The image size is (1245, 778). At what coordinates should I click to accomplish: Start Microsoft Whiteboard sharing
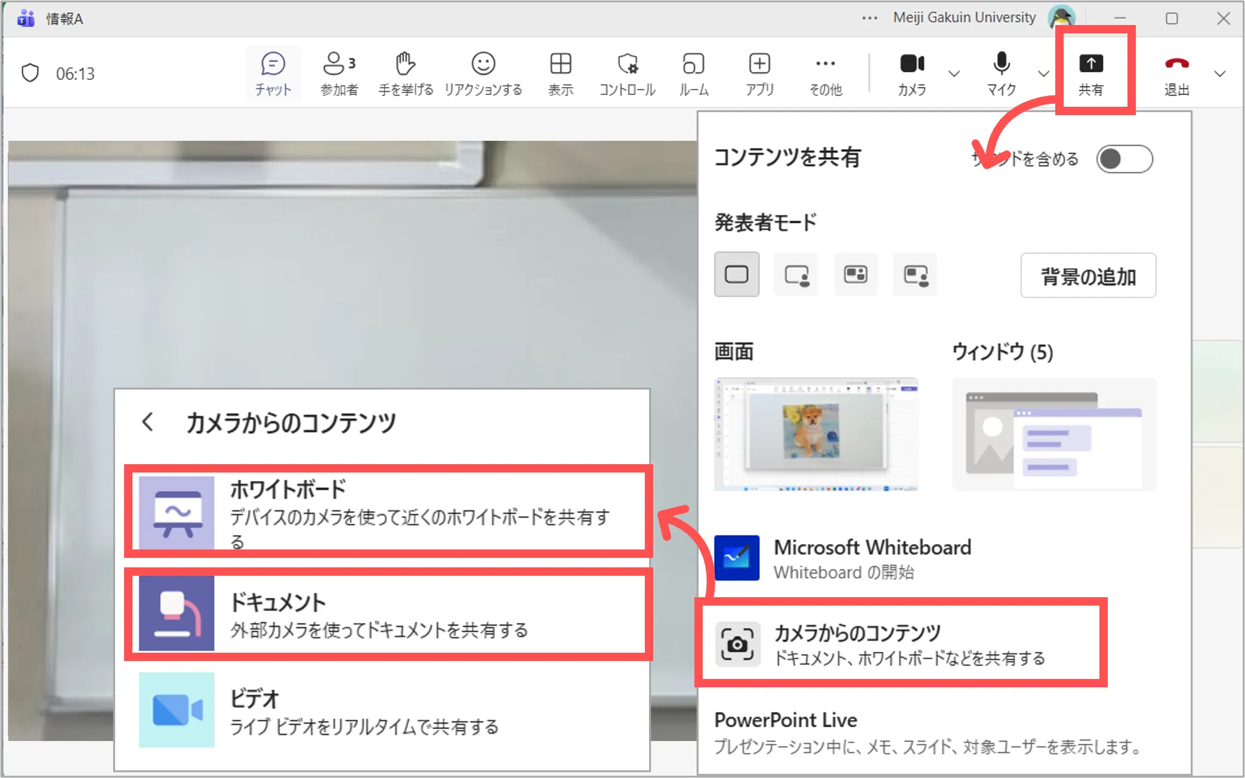(x=842, y=558)
